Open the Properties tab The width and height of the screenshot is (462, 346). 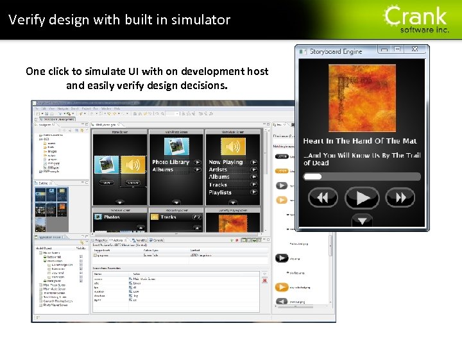click(99, 240)
